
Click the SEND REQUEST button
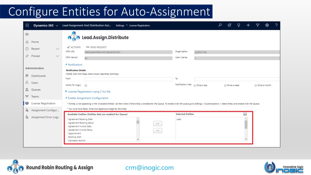point(96,47)
